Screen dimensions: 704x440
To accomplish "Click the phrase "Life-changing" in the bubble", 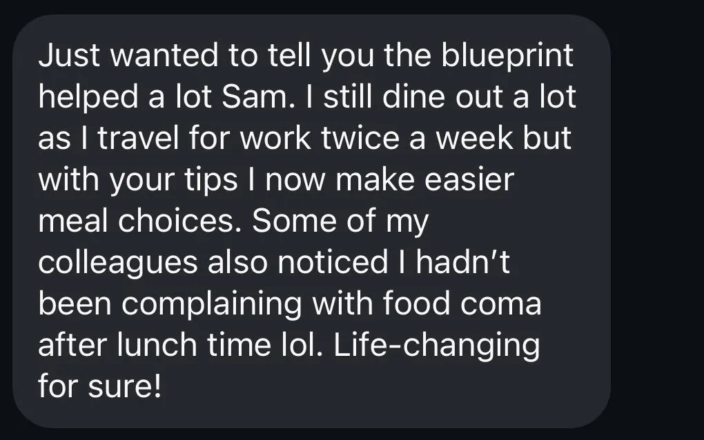I will coord(436,346).
